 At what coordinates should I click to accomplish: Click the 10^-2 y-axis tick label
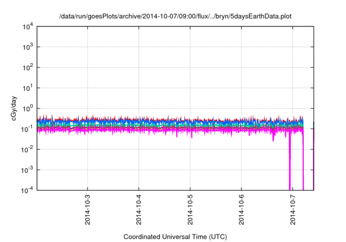28,150
